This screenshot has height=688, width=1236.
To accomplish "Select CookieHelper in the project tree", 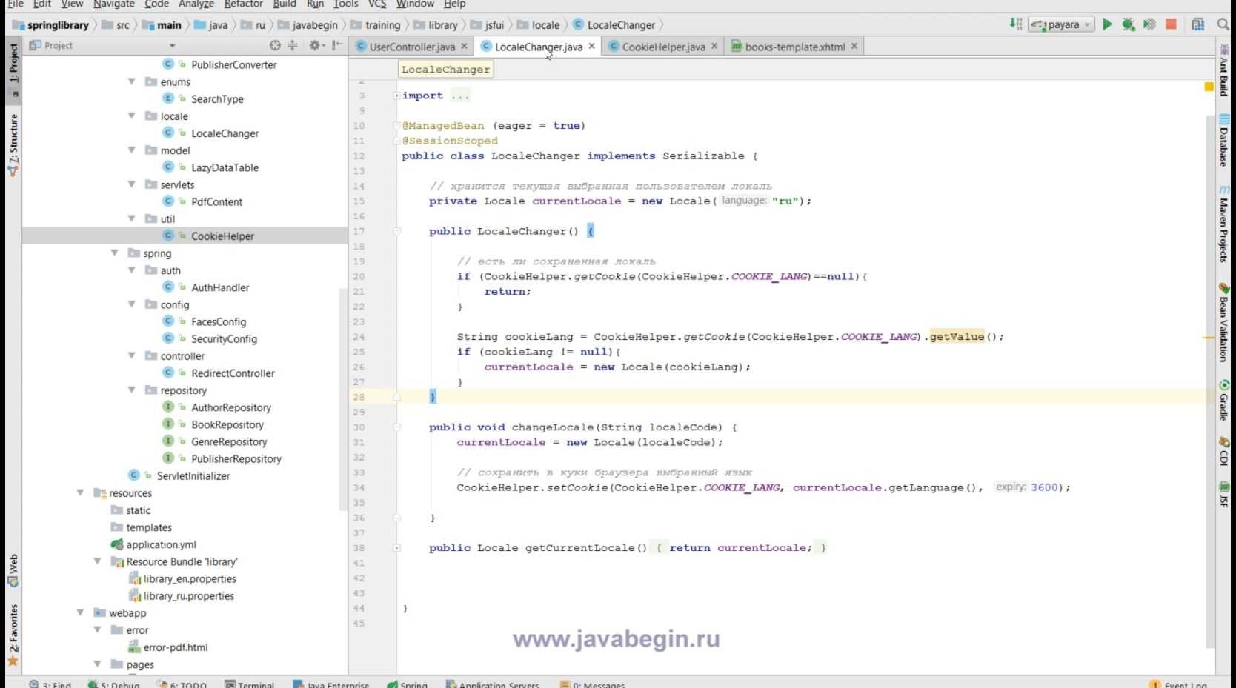I will [x=222, y=236].
